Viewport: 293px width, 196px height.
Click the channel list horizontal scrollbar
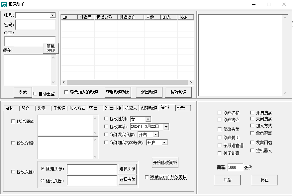point(126,82)
